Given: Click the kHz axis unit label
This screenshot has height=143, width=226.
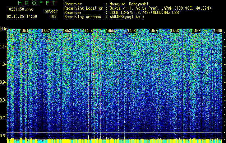Looking at the screenshot, I should tap(3, 29).
